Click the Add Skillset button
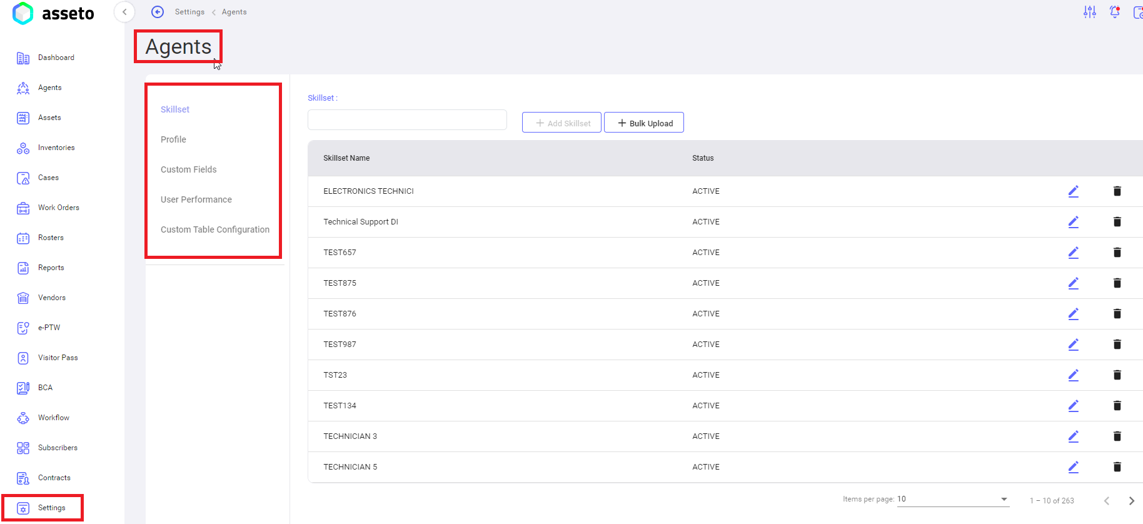 [x=561, y=123]
